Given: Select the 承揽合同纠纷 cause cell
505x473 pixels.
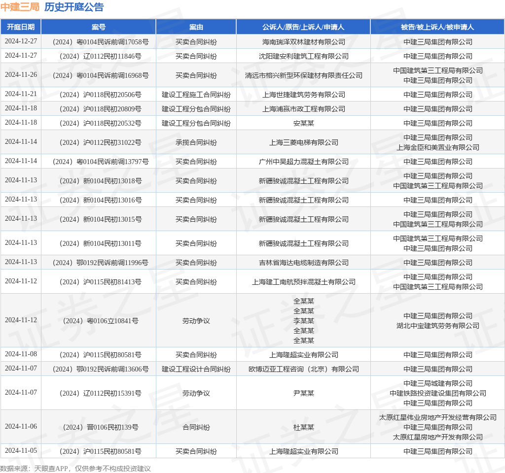Looking at the screenshot, I should 196,142.
